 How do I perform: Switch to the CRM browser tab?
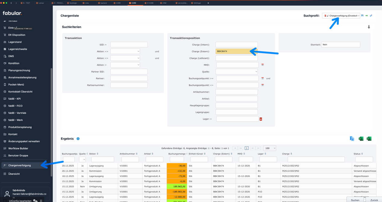coord(164,3)
